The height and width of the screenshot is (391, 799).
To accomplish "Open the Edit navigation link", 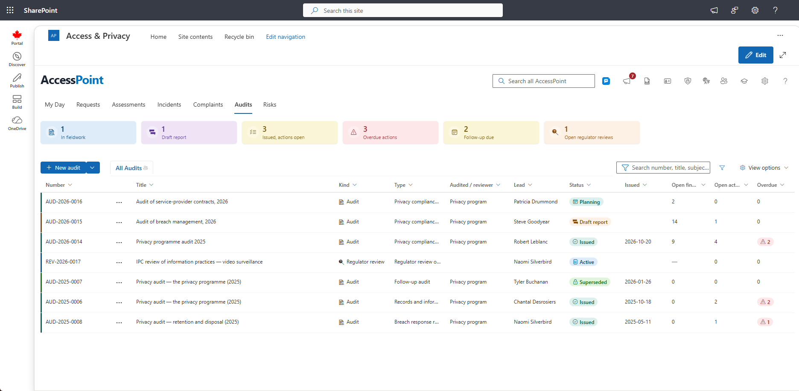I will [x=286, y=37].
